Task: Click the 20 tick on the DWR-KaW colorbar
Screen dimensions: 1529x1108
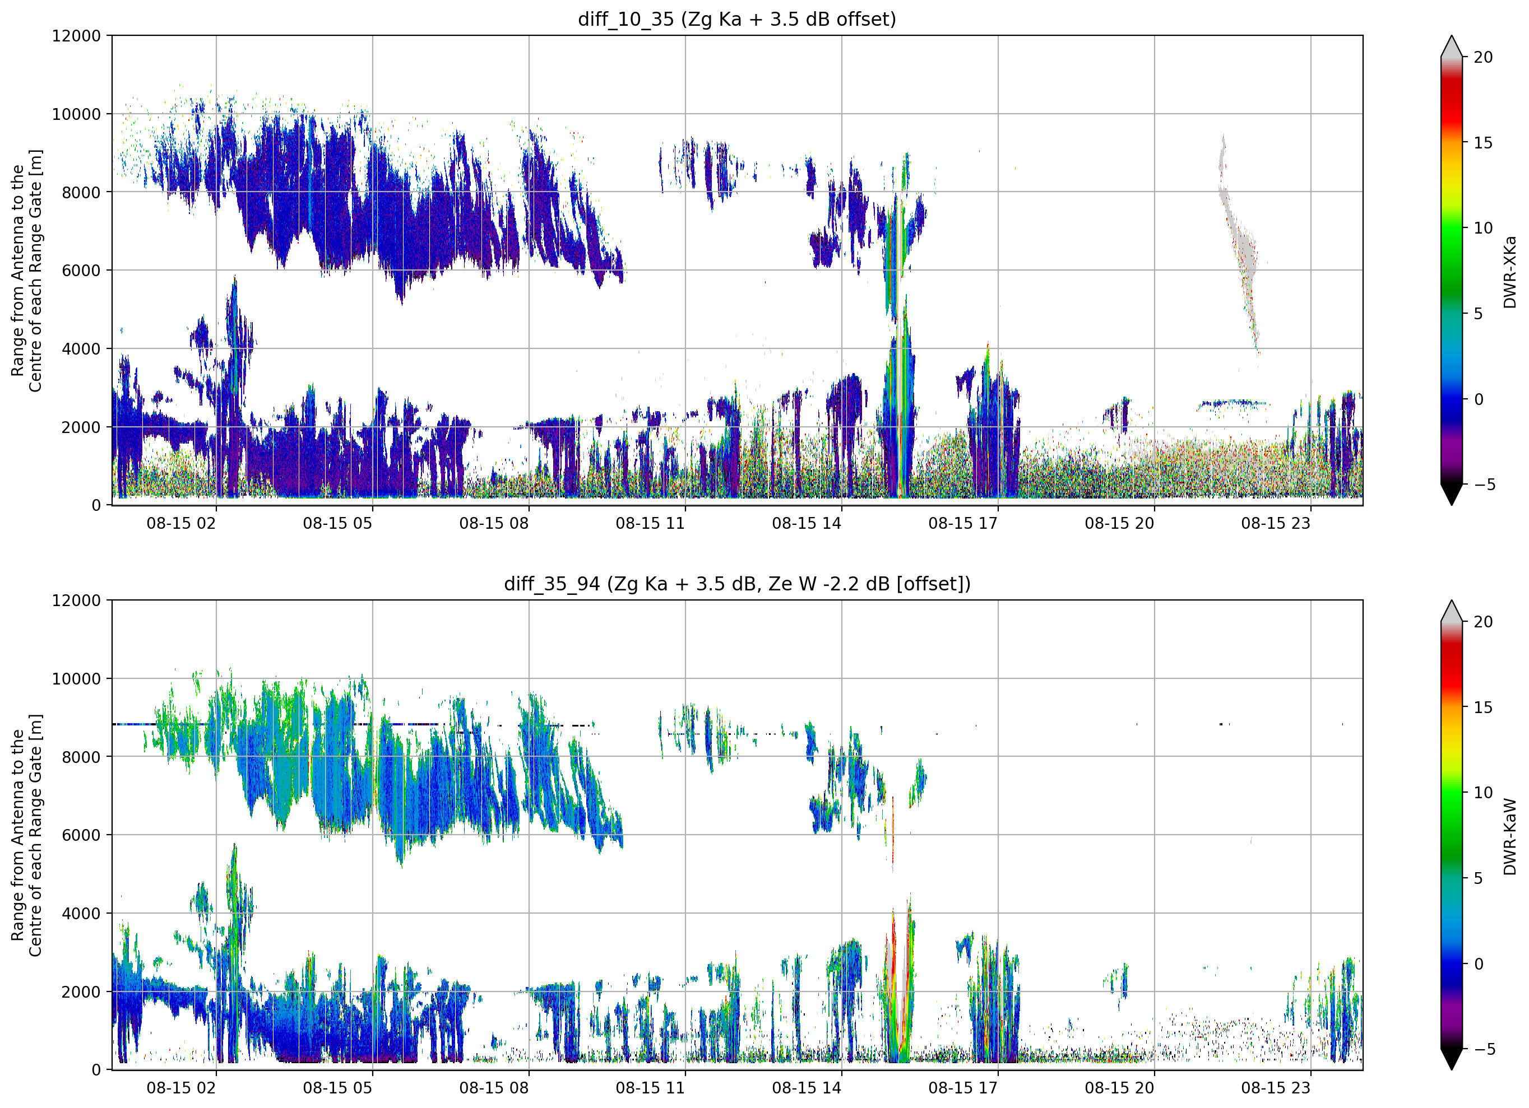Action: coord(1483,622)
